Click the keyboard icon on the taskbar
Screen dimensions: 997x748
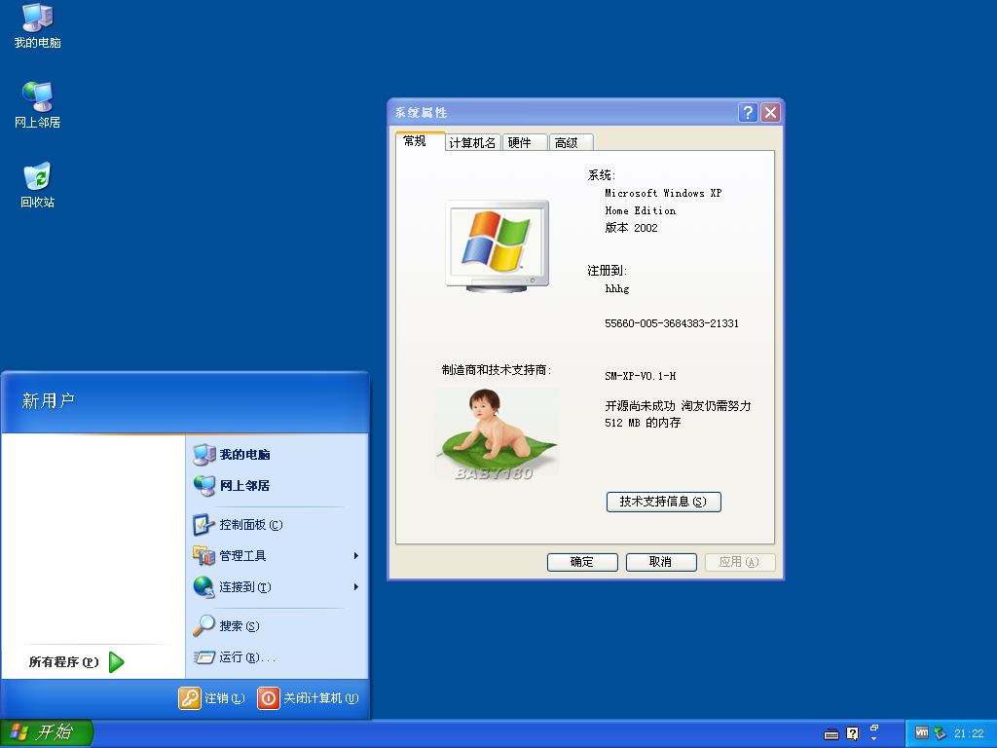(x=831, y=734)
